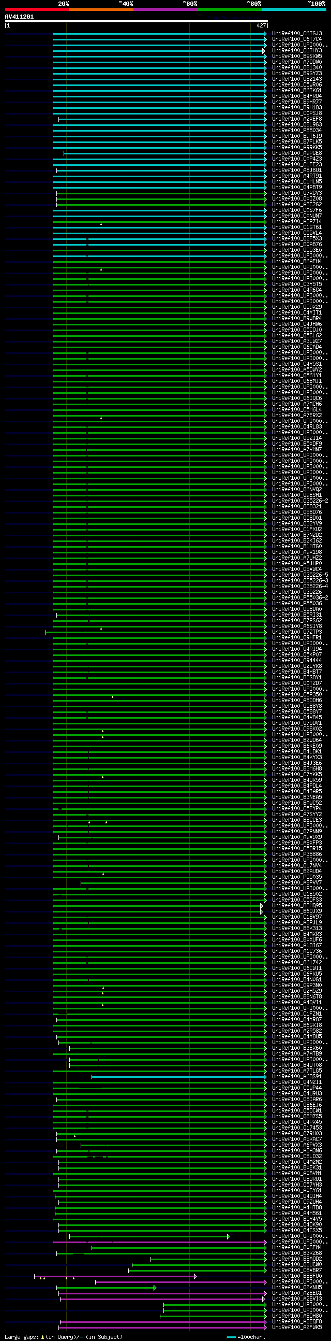The image size is (331, 1341).
Task: Click the green ~80% identity legend segment
Action: coord(230,9)
